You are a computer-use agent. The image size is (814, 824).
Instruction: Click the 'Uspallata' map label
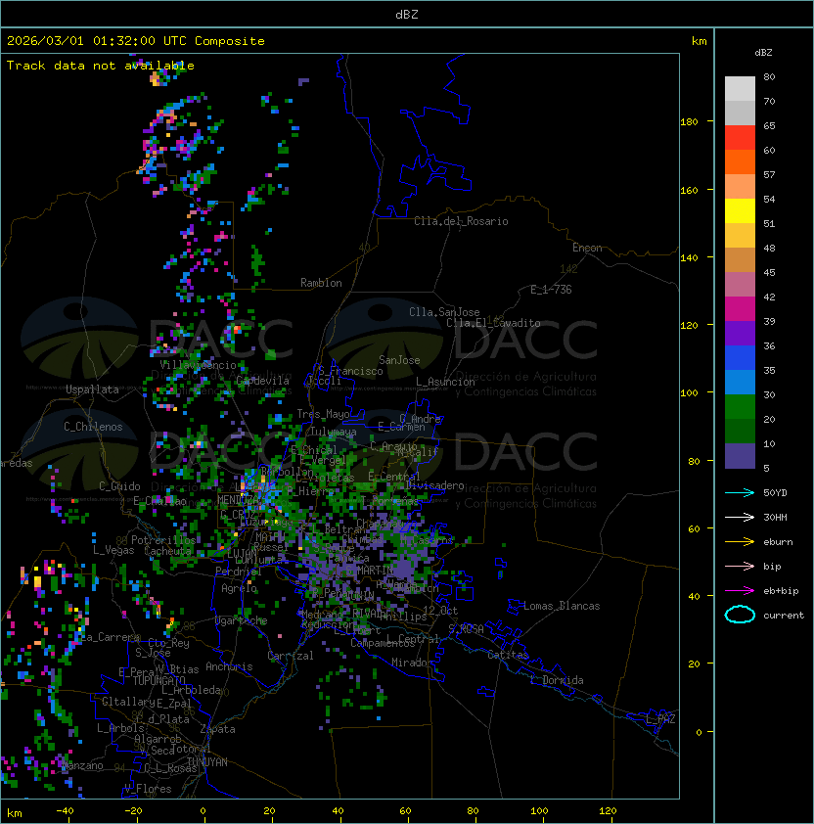click(x=92, y=389)
